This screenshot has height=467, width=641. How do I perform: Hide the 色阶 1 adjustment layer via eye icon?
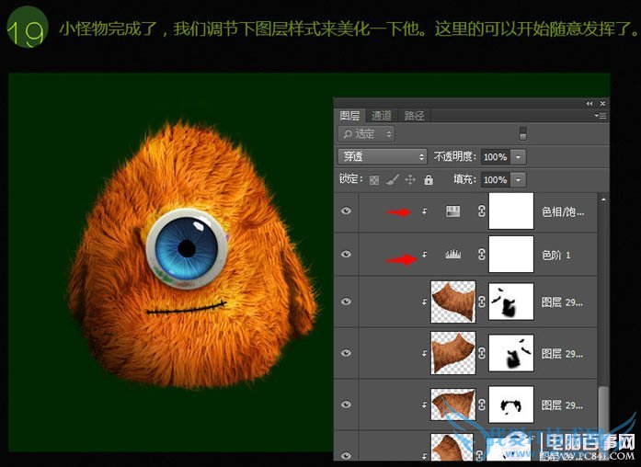coord(347,254)
